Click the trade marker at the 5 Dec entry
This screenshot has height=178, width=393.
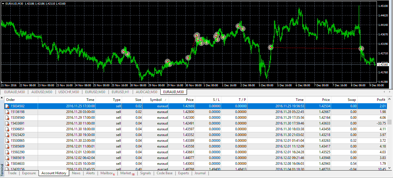[270, 47]
